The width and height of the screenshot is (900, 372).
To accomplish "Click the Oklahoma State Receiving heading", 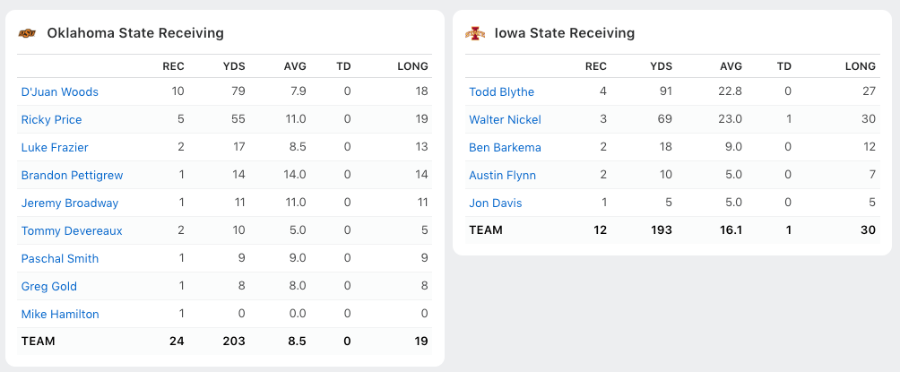I will tap(135, 34).
